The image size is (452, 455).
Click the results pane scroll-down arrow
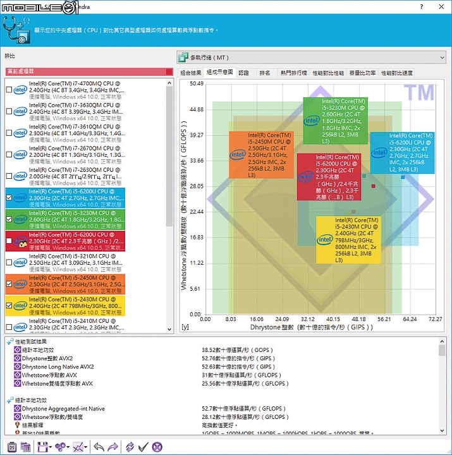coord(442,431)
